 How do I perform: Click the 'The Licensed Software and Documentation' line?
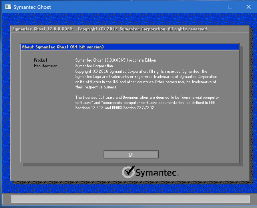click(147, 97)
